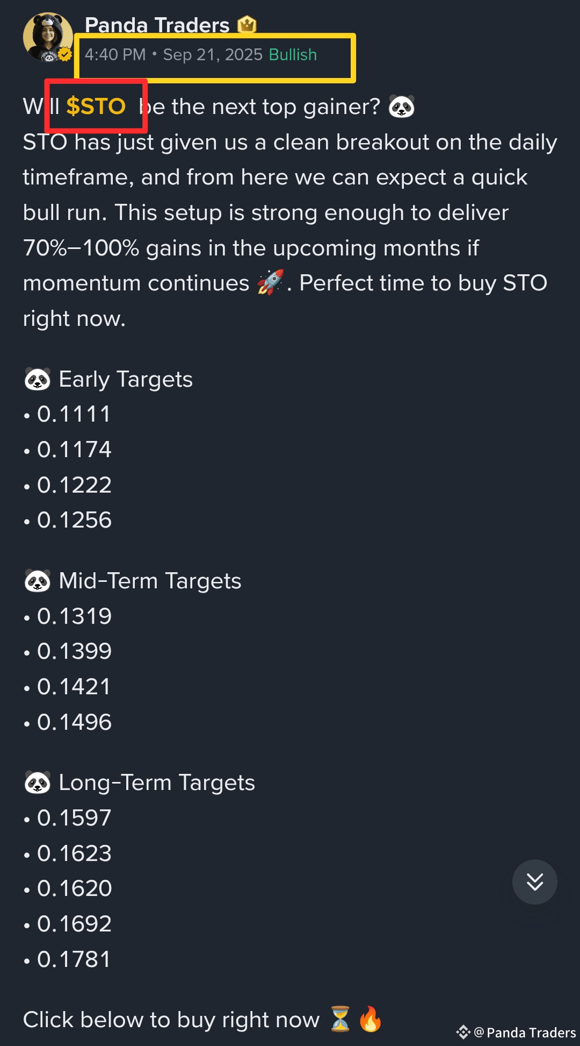Click the @Panda Traders watermark text
580x1046 pixels.
point(525,1033)
